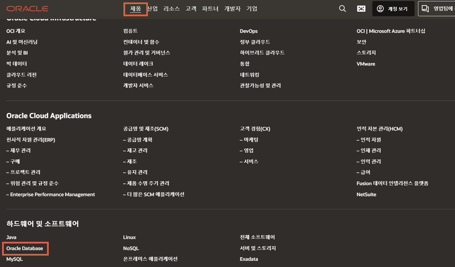Select 재고 관리 link
The width and height of the screenshot is (455, 267).
(x=135, y=151)
